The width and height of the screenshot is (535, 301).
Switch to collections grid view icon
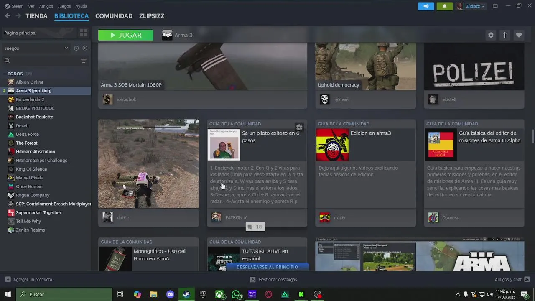(x=84, y=33)
